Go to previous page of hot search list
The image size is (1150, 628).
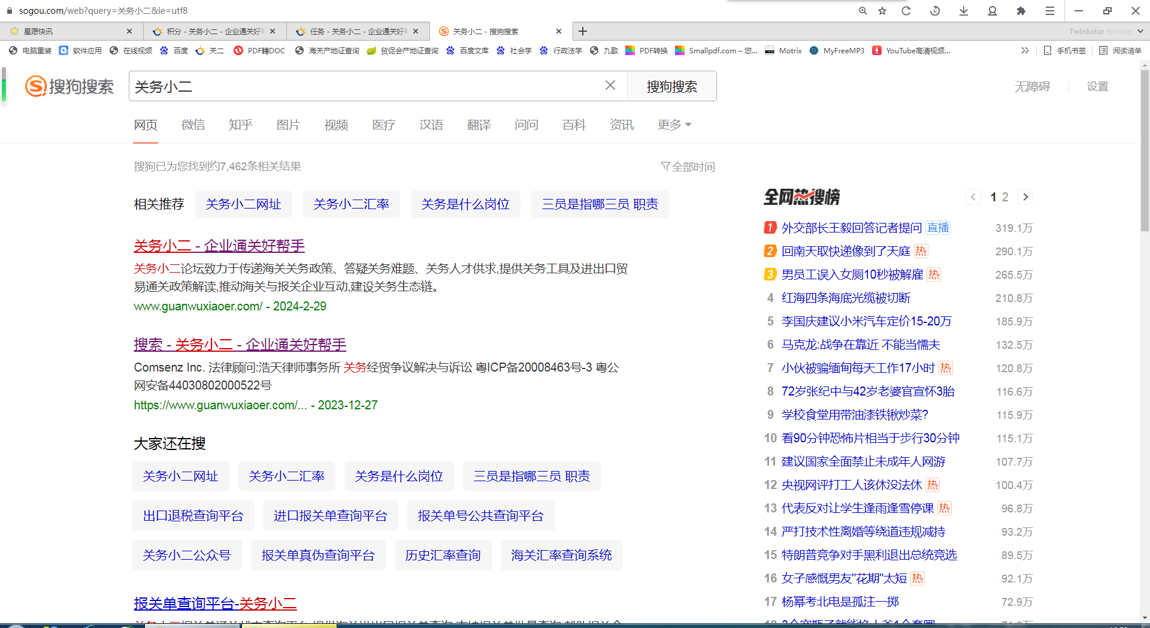pos(973,197)
